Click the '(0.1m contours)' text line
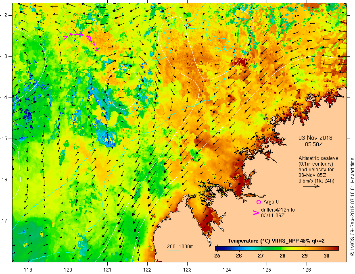The image size is (355, 274). (x=316, y=164)
